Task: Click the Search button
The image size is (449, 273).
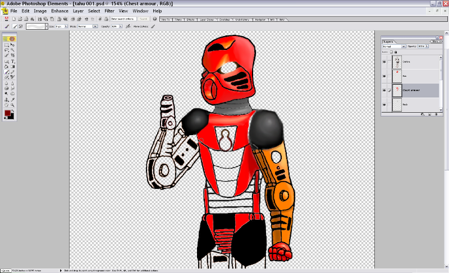Action: (144, 19)
